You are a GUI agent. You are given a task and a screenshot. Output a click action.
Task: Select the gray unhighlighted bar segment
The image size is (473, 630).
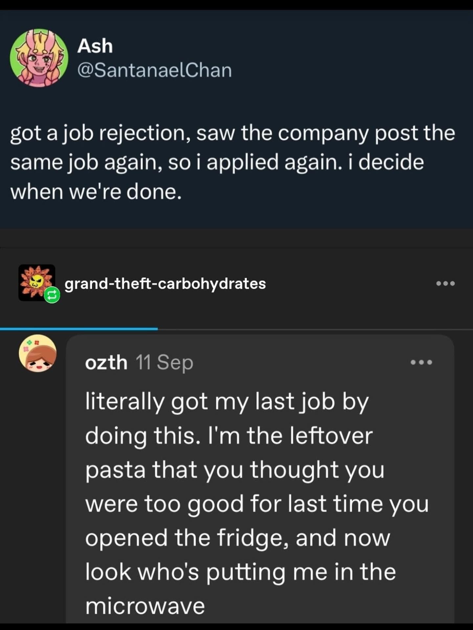pos(315,329)
